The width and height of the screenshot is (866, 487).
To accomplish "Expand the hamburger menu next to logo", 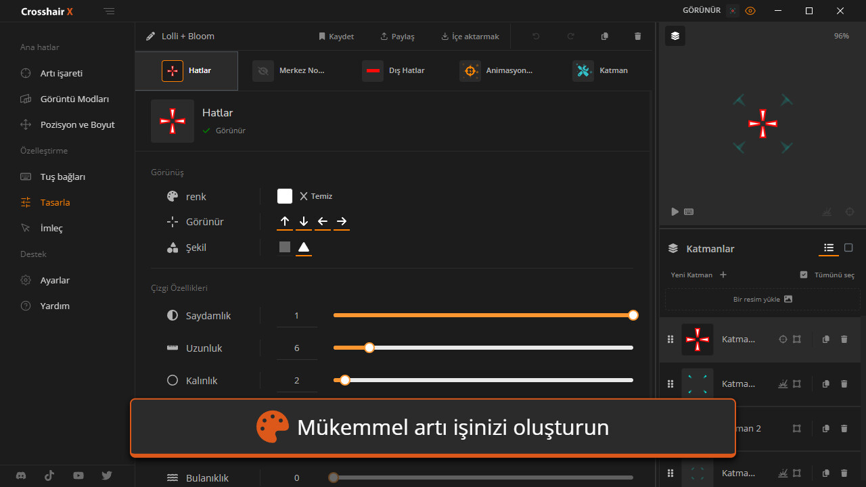I will (110, 11).
